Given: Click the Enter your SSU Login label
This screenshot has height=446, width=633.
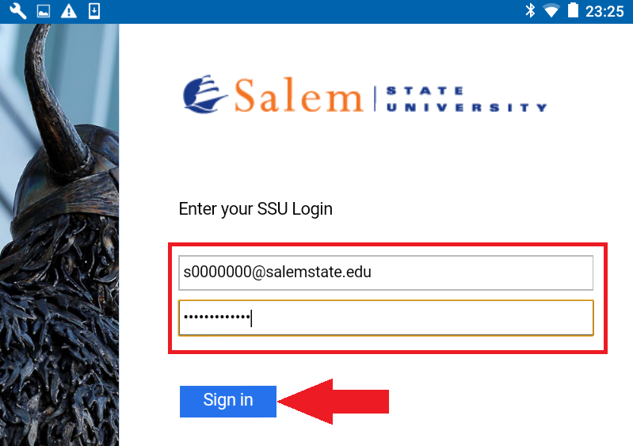Looking at the screenshot, I should pos(256,209).
